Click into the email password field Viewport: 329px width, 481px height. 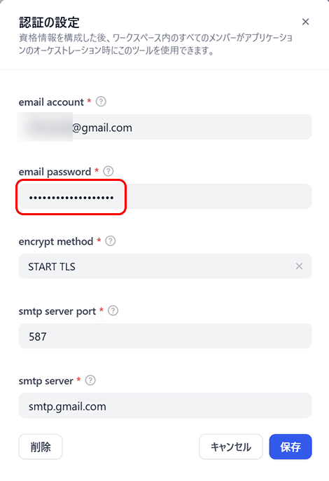click(165, 196)
